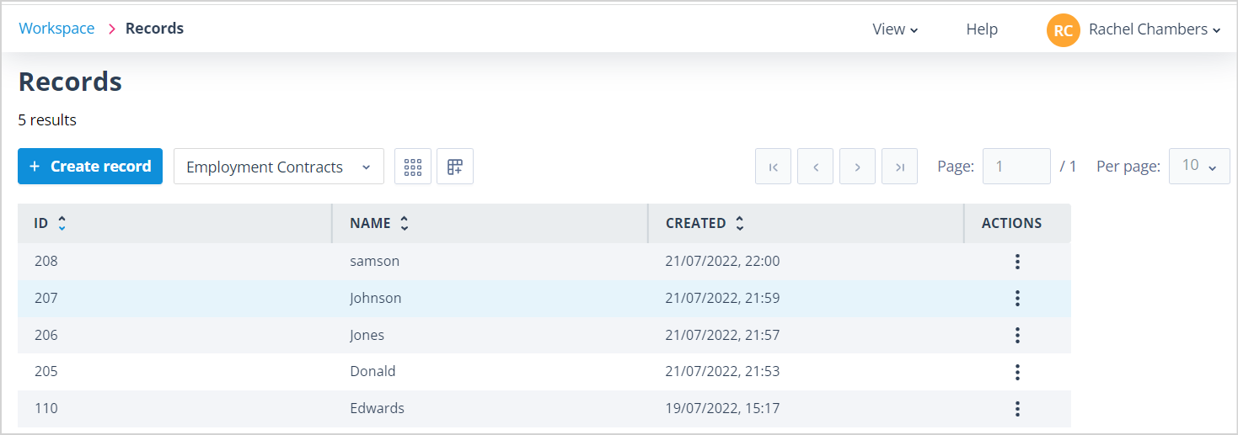
Task: Click created date 21/07/2022, 21:53
Action: point(723,371)
